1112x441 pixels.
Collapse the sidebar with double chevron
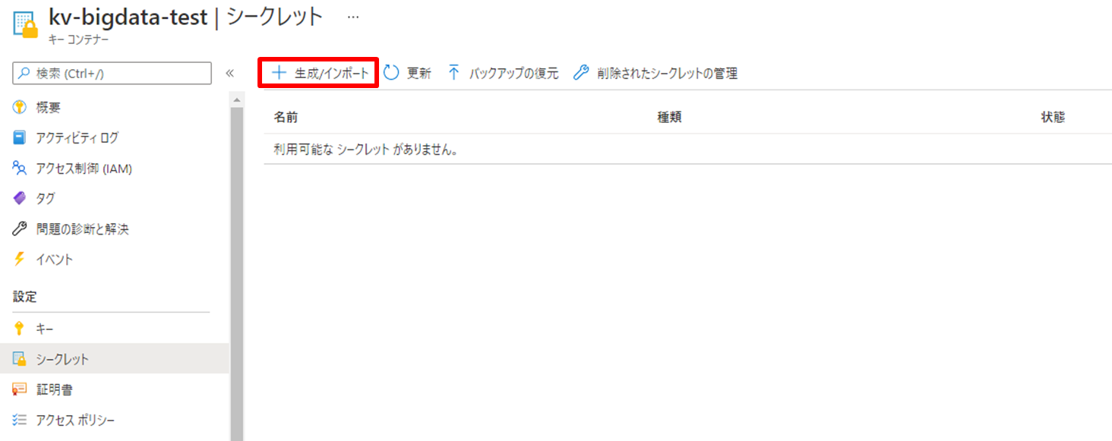[x=229, y=74]
